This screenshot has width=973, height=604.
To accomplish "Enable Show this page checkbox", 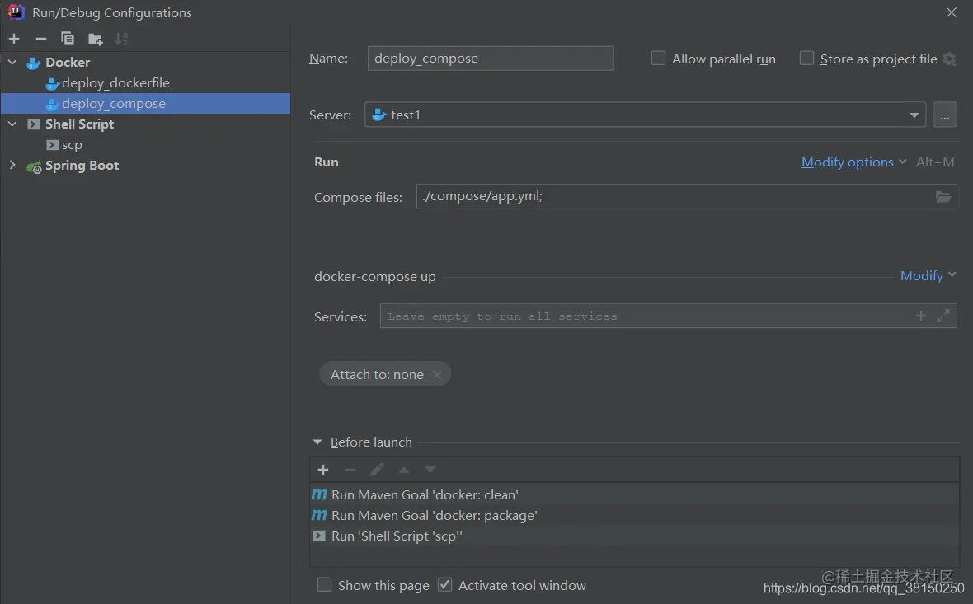I will (x=325, y=585).
